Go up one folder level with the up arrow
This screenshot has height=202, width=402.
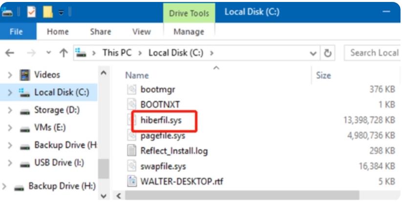(x=63, y=53)
